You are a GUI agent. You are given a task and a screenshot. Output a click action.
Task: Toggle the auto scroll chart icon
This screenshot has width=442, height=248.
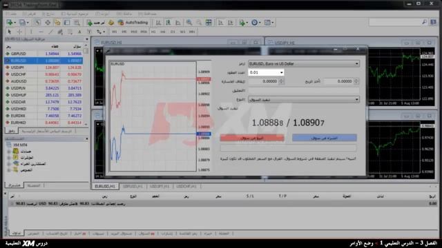pos(221,23)
